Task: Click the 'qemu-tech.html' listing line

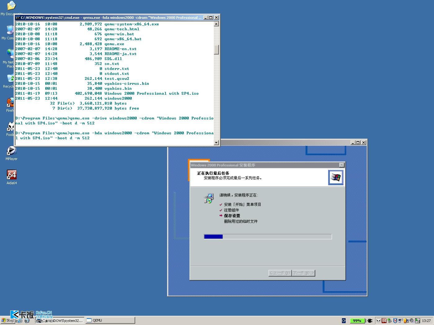Action: (x=77, y=29)
